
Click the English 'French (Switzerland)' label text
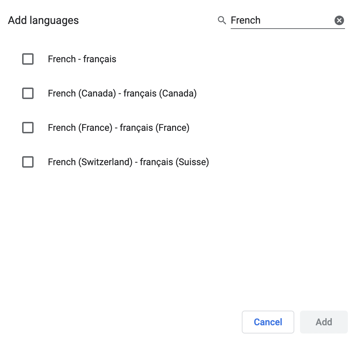pos(90,162)
